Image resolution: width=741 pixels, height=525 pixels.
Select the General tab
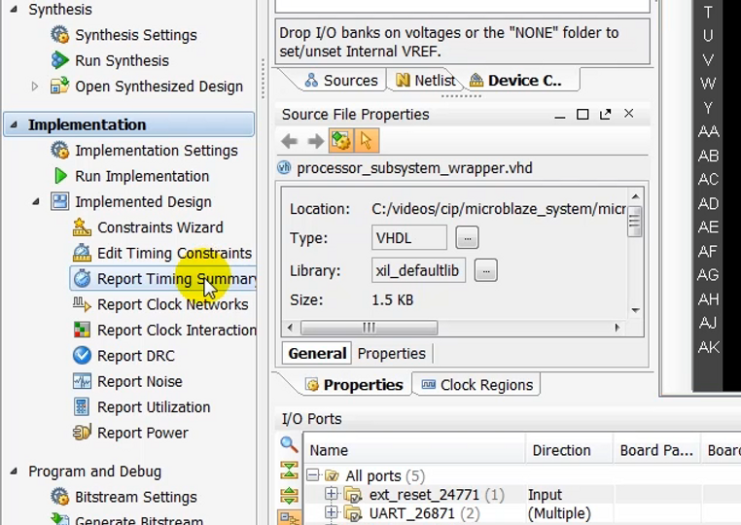(317, 354)
